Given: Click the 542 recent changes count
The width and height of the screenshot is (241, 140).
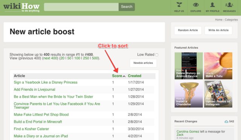Looking at the screenshot, I should [x=232, y=122].
